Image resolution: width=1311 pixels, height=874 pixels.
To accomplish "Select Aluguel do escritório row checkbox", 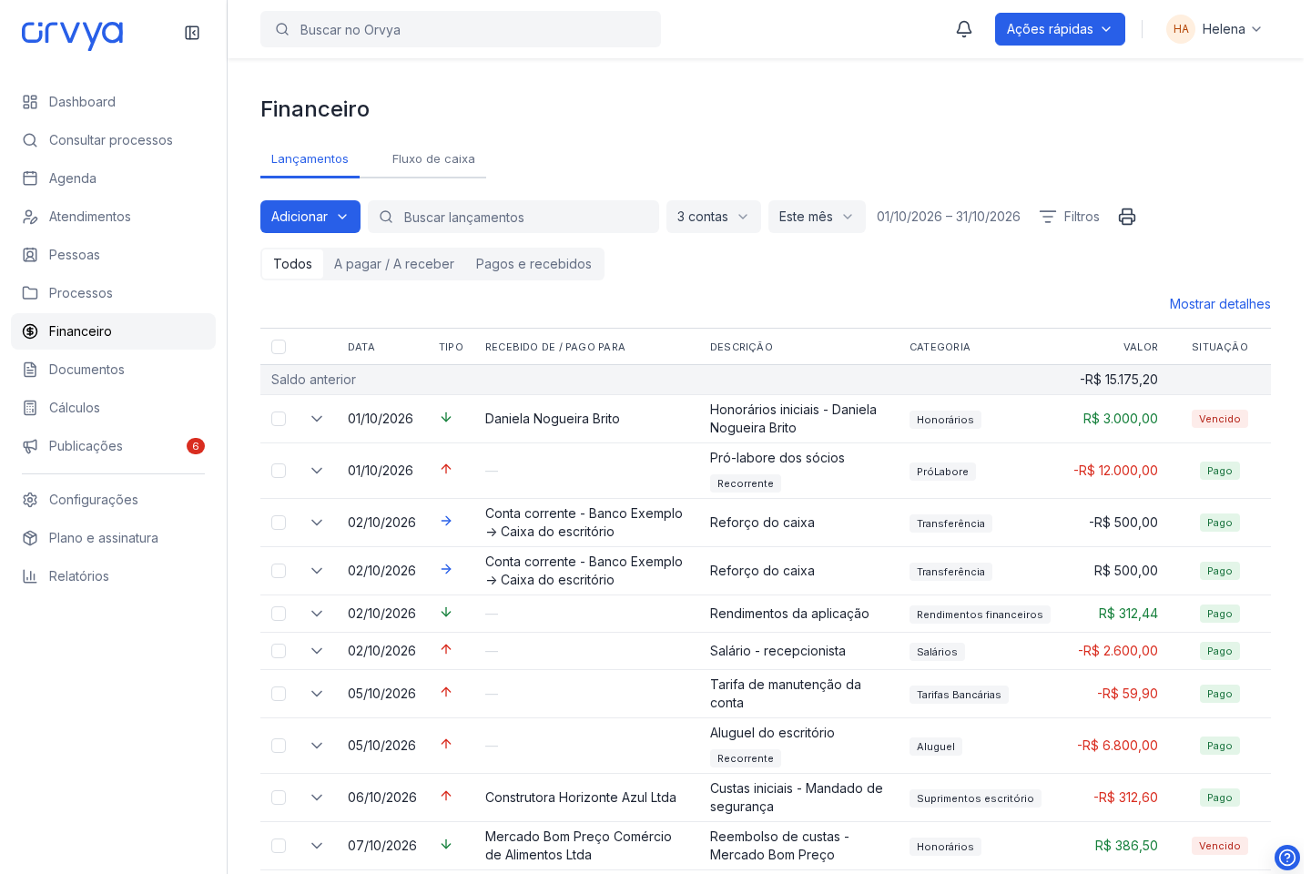I will 279,746.
